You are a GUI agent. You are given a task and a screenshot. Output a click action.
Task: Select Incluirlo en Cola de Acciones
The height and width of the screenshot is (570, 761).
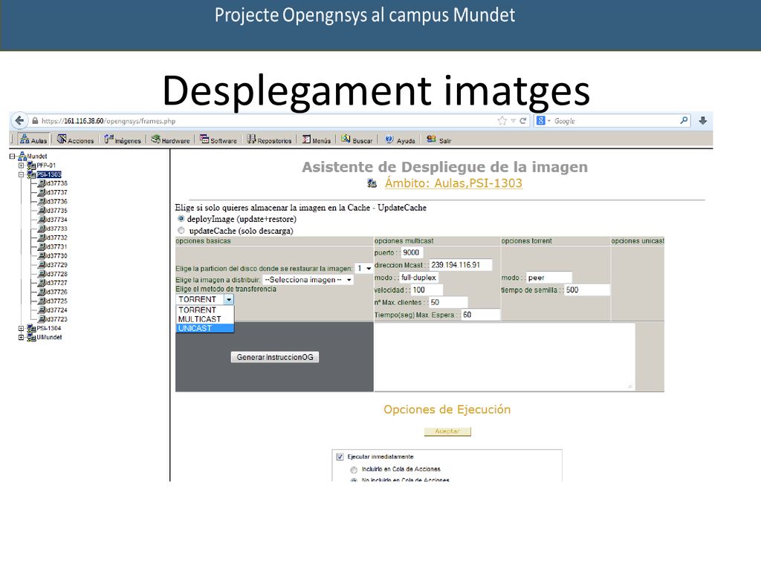click(x=354, y=469)
